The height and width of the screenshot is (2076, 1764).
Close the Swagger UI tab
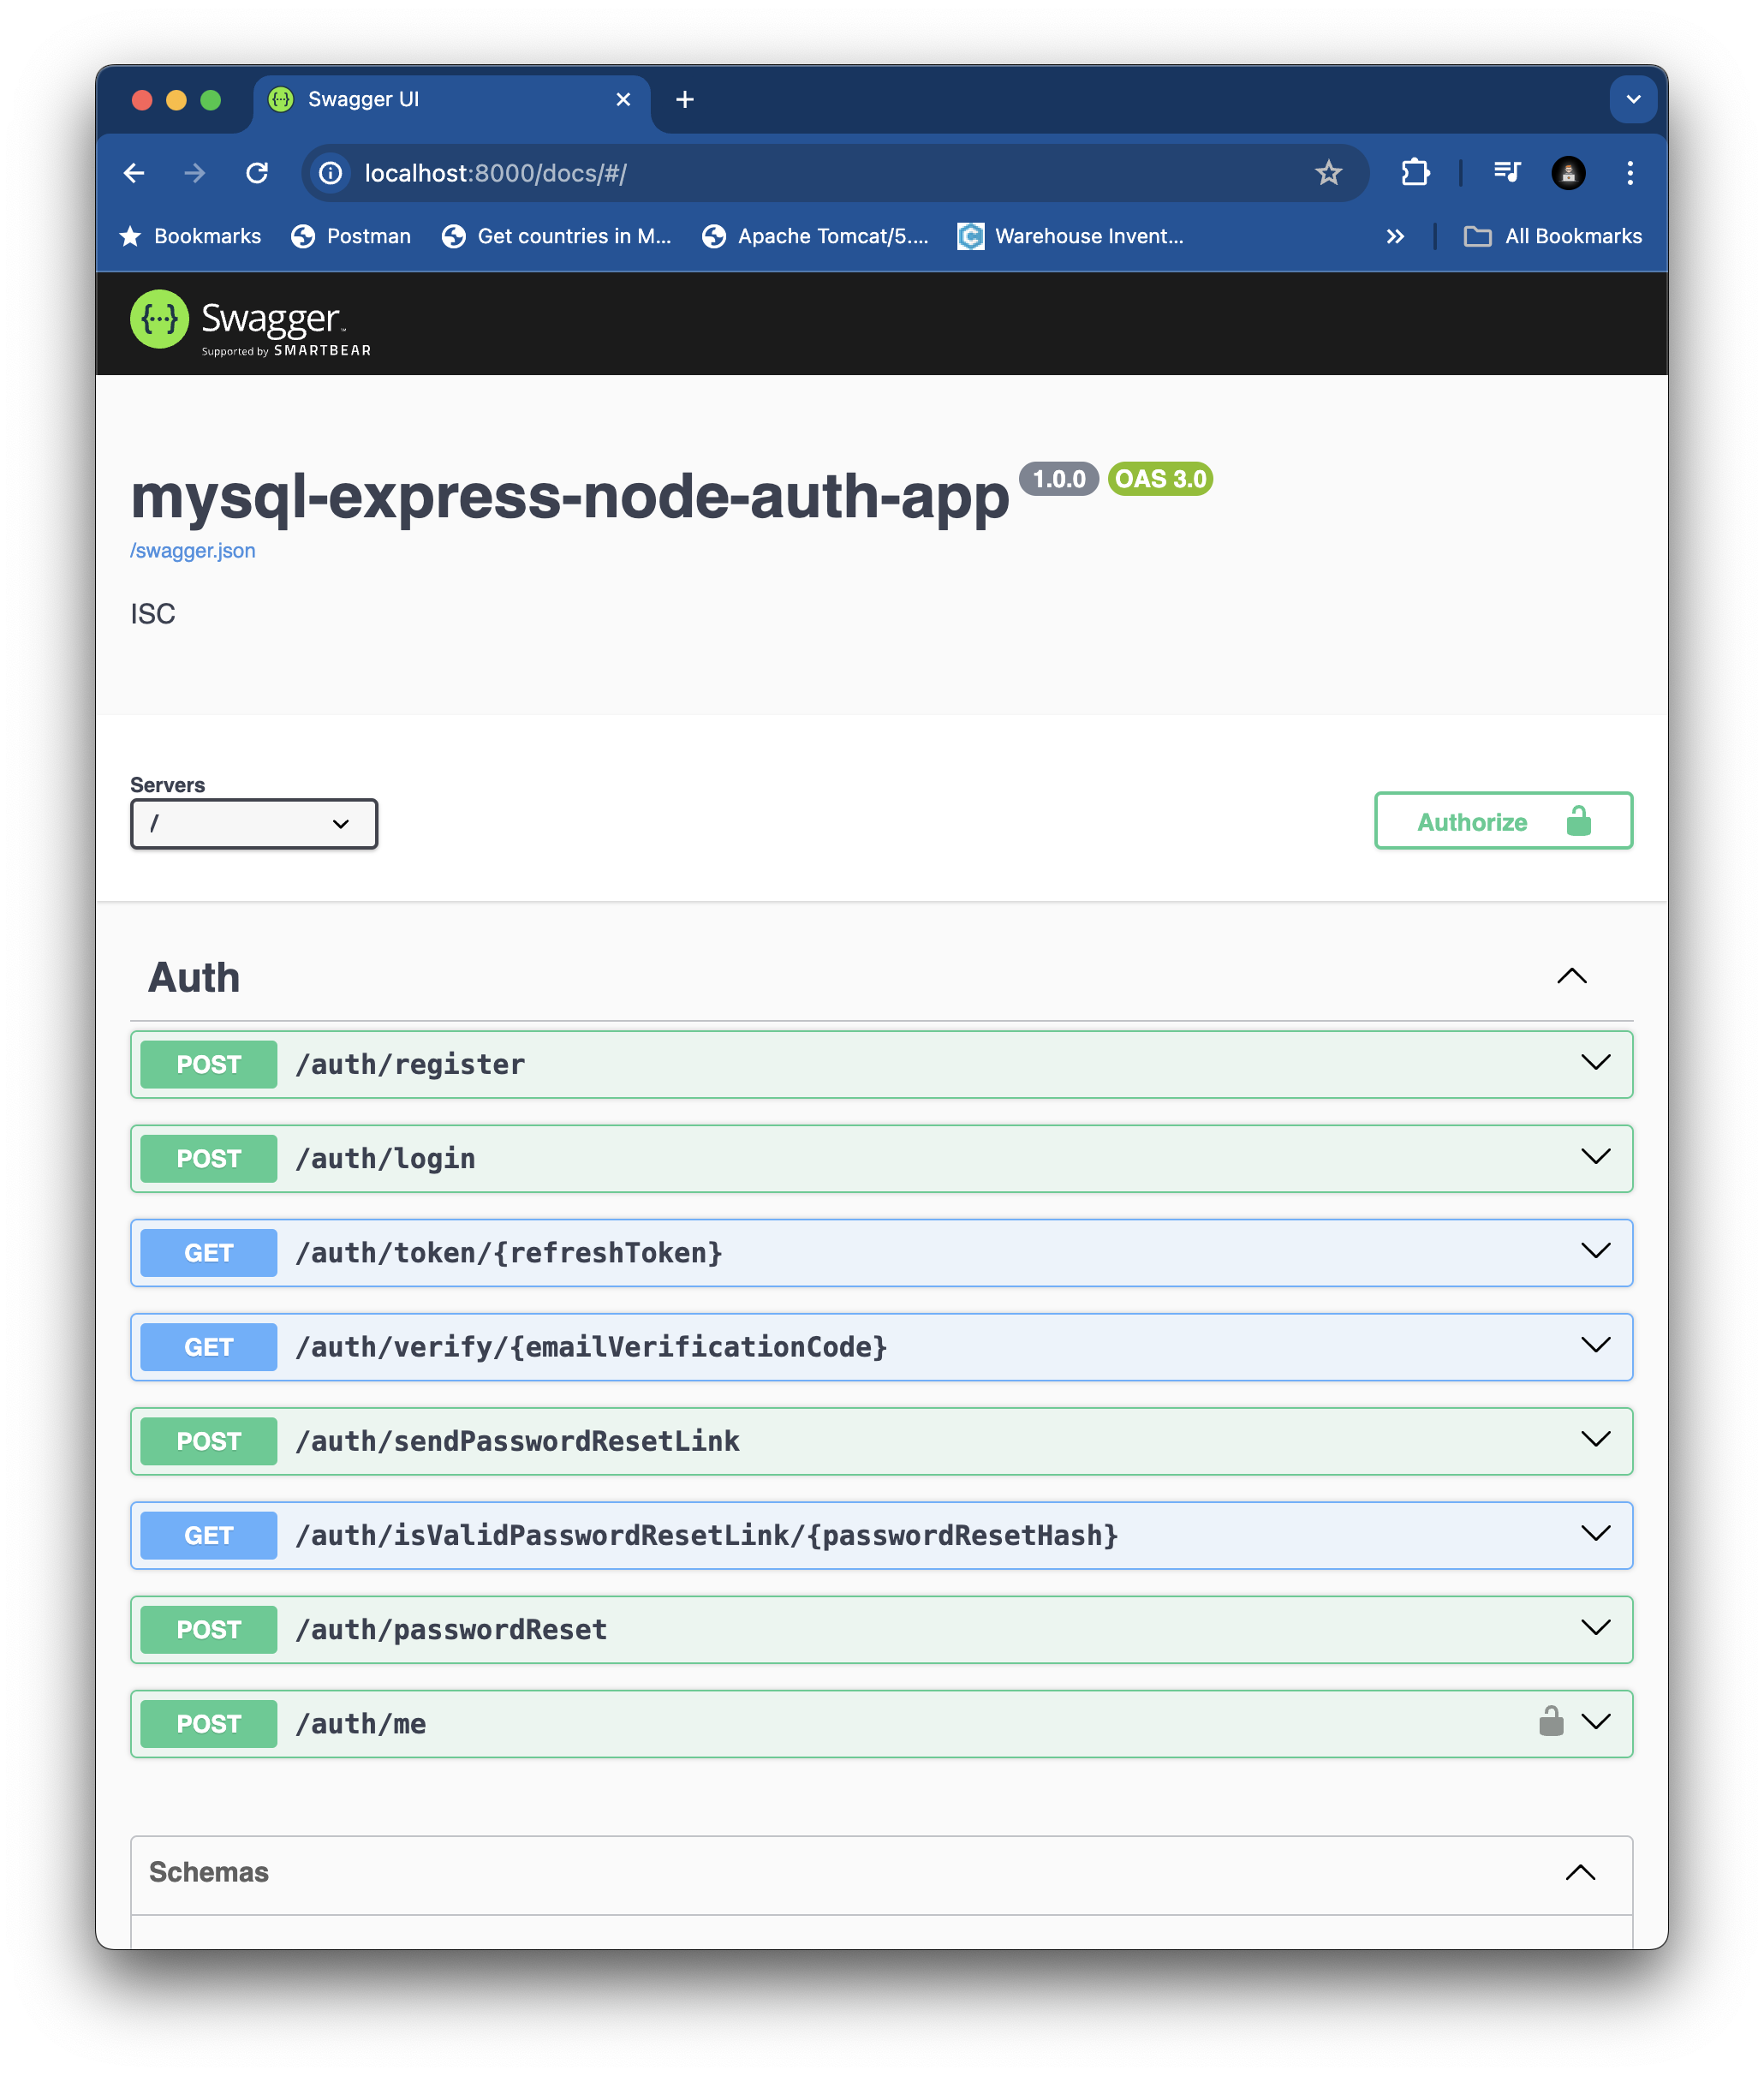[x=623, y=99]
